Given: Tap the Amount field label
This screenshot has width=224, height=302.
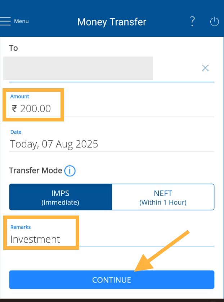Looking at the screenshot, I should (20, 97).
